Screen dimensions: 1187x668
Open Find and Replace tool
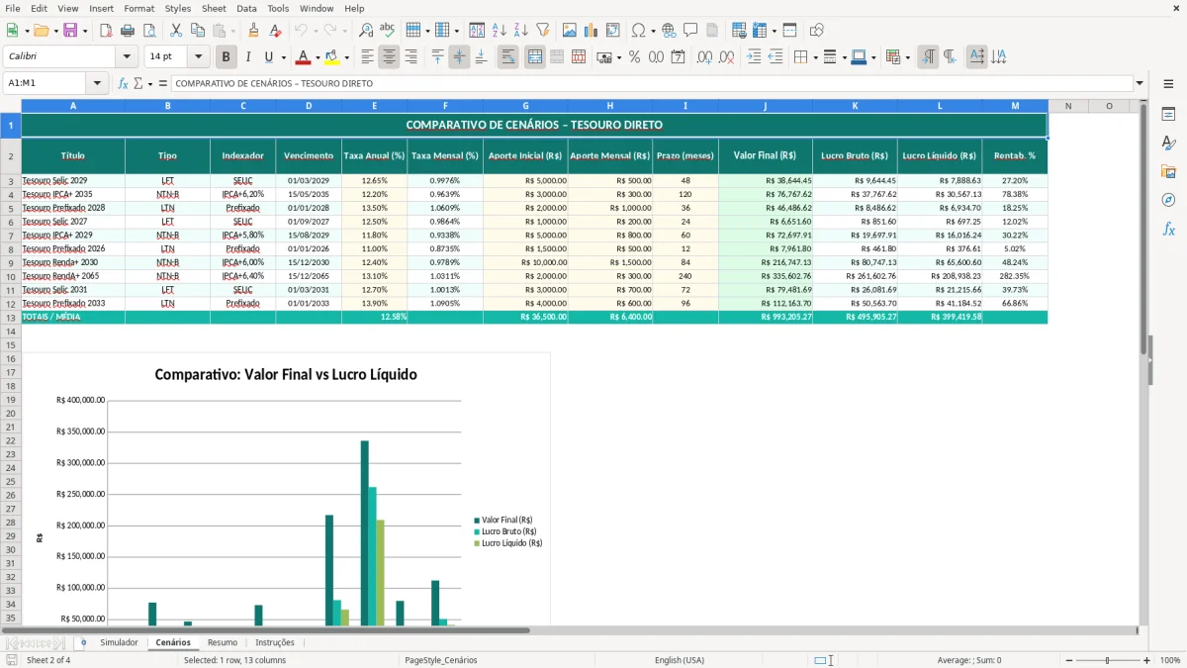coord(365,31)
